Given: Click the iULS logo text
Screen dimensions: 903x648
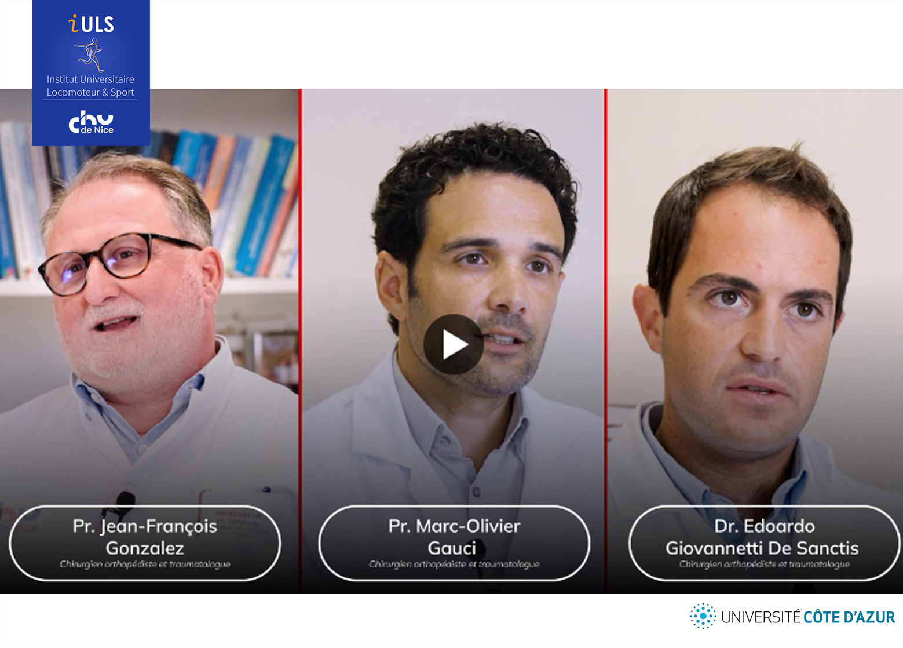Looking at the screenshot, I should tap(91, 24).
